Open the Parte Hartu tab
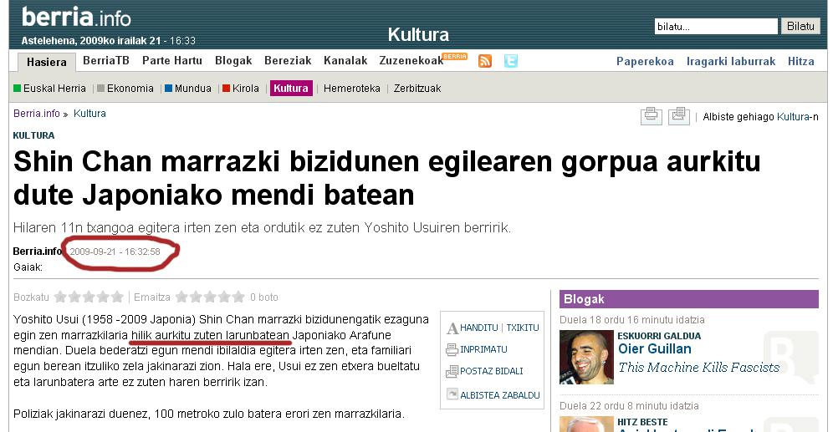This screenshot has width=833, height=432. 172,60
